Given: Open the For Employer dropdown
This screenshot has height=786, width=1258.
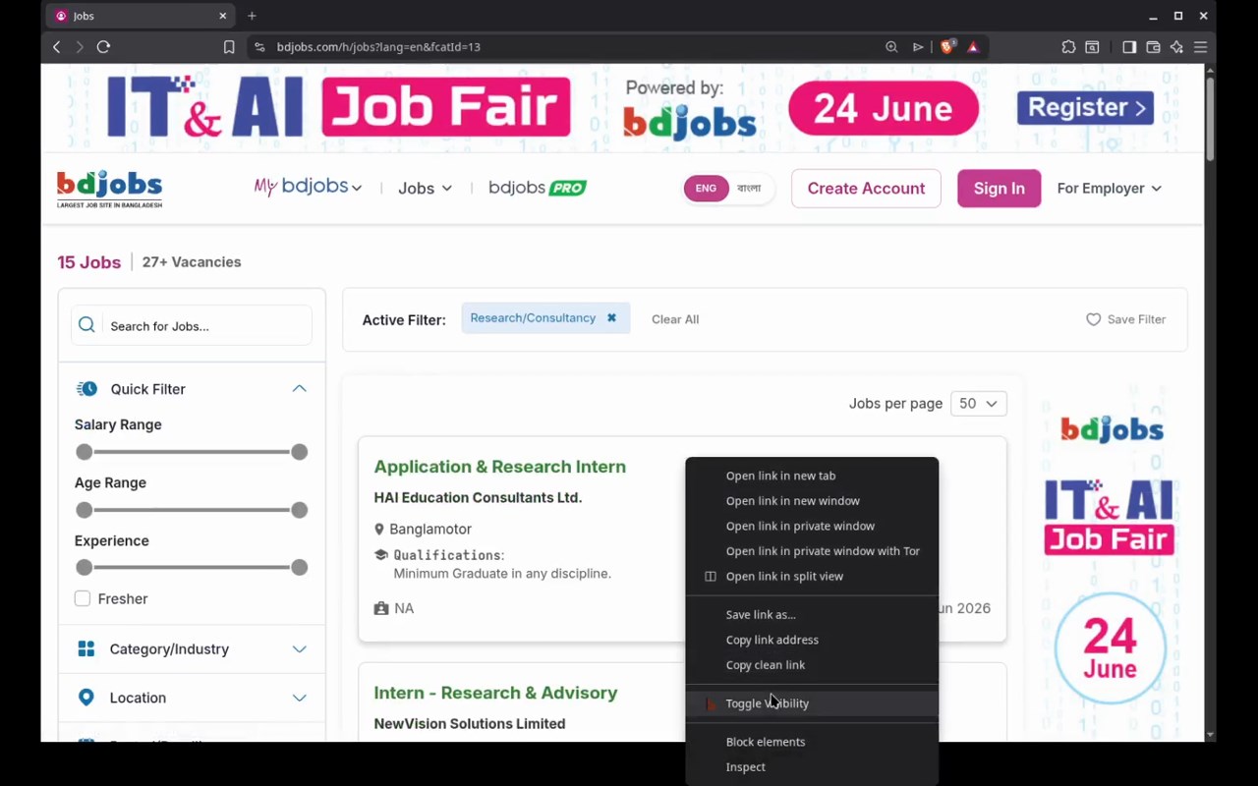Looking at the screenshot, I should tap(1110, 189).
